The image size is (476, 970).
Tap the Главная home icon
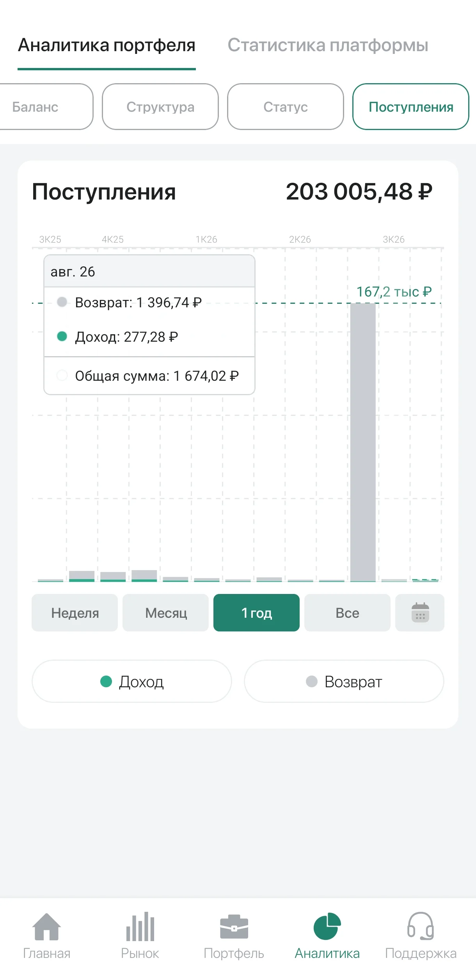46,927
